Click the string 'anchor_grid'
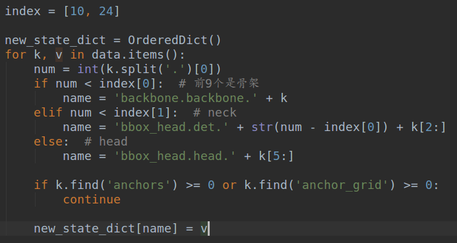Image resolution: width=457 pixels, height=243 pixels. point(342,185)
